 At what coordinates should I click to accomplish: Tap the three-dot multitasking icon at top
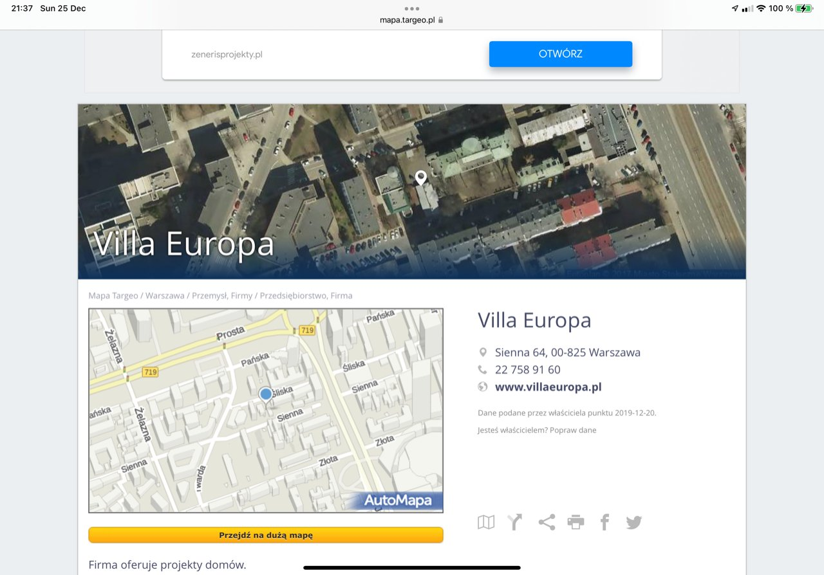(x=412, y=8)
